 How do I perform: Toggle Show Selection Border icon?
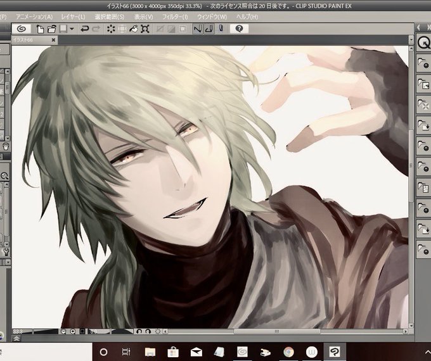point(183,29)
